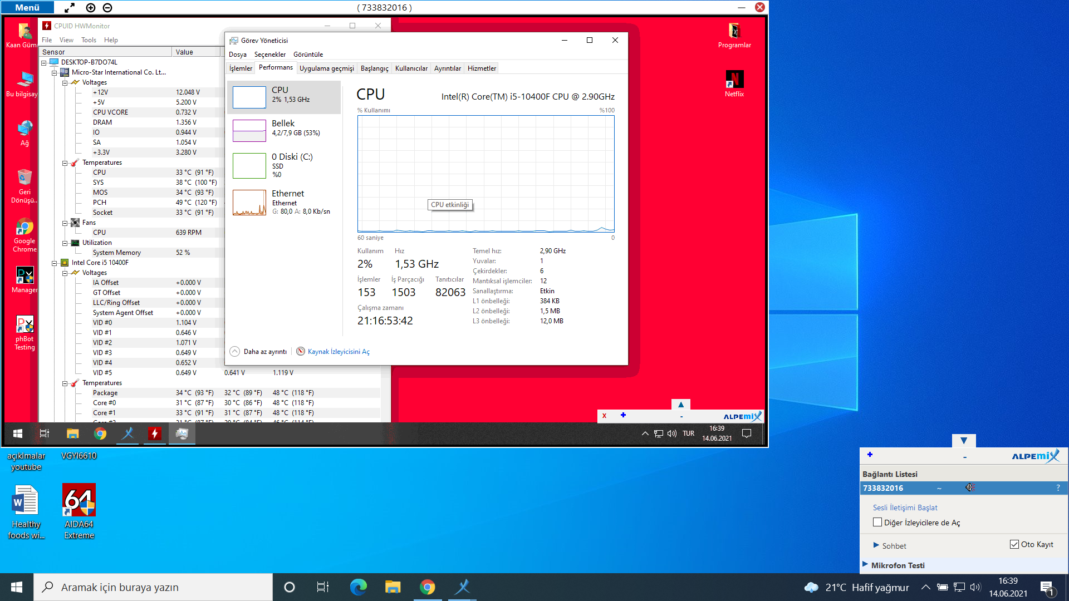1069x601 pixels.
Task: Click the Sesli İletişimi Başlat link
Action: (x=905, y=508)
